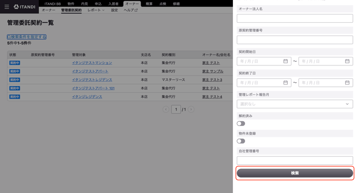Open the オーナー submenu item
Viewport: 357px width, 193px height.
coord(48,10)
